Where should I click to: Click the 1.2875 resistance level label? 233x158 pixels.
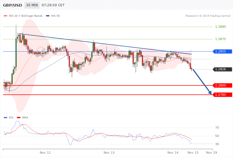[x=220, y=39]
